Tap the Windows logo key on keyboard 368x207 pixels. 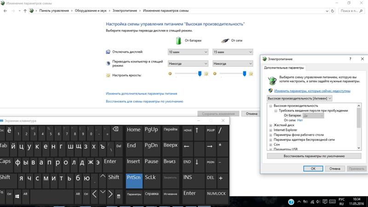coord(17,196)
